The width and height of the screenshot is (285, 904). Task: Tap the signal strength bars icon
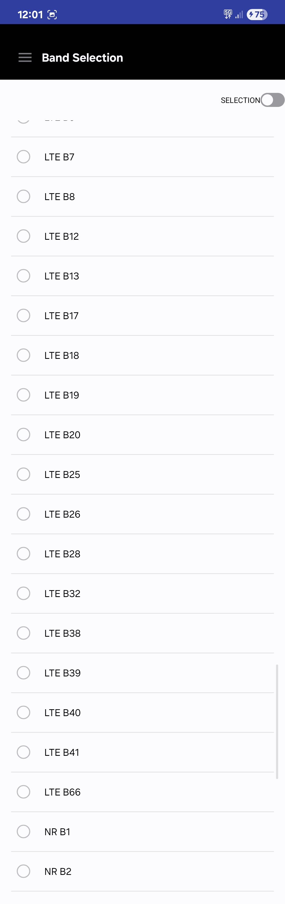point(239,15)
